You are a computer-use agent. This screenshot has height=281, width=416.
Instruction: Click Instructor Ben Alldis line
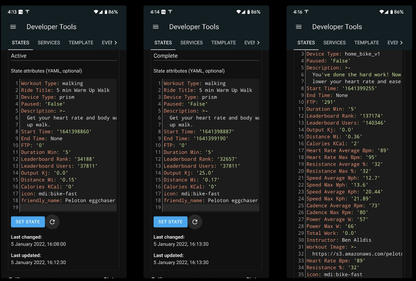[339, 240]
